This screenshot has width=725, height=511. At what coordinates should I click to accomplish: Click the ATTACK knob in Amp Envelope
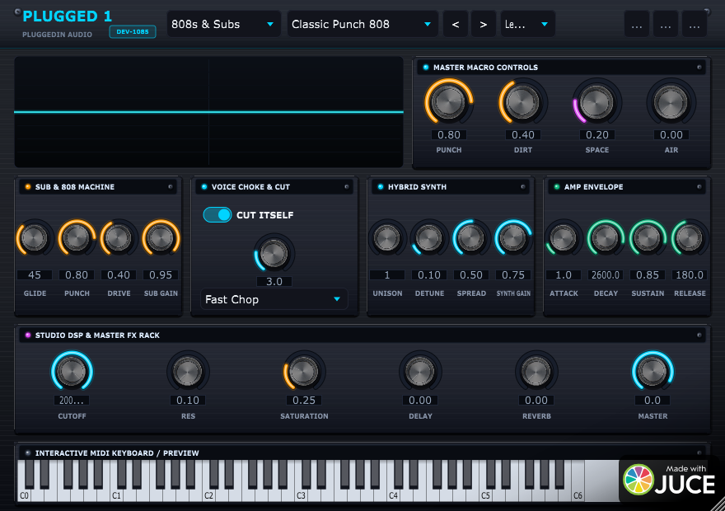564,238
